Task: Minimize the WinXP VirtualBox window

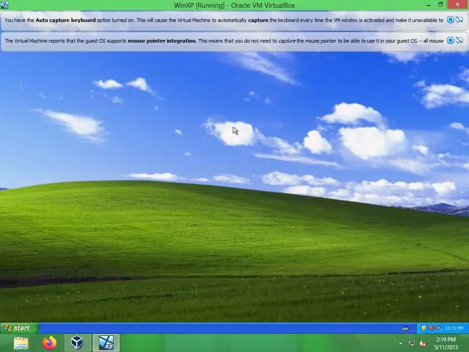Action: coord(429,5)
